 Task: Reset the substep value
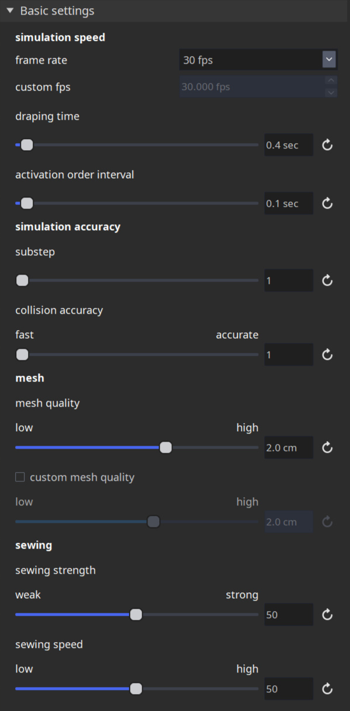tap(327, 280)
